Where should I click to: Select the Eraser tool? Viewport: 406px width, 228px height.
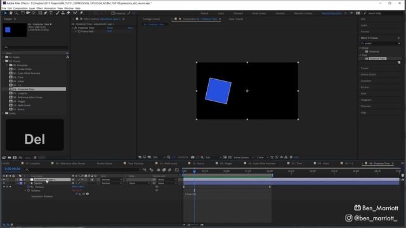(68, 13)
